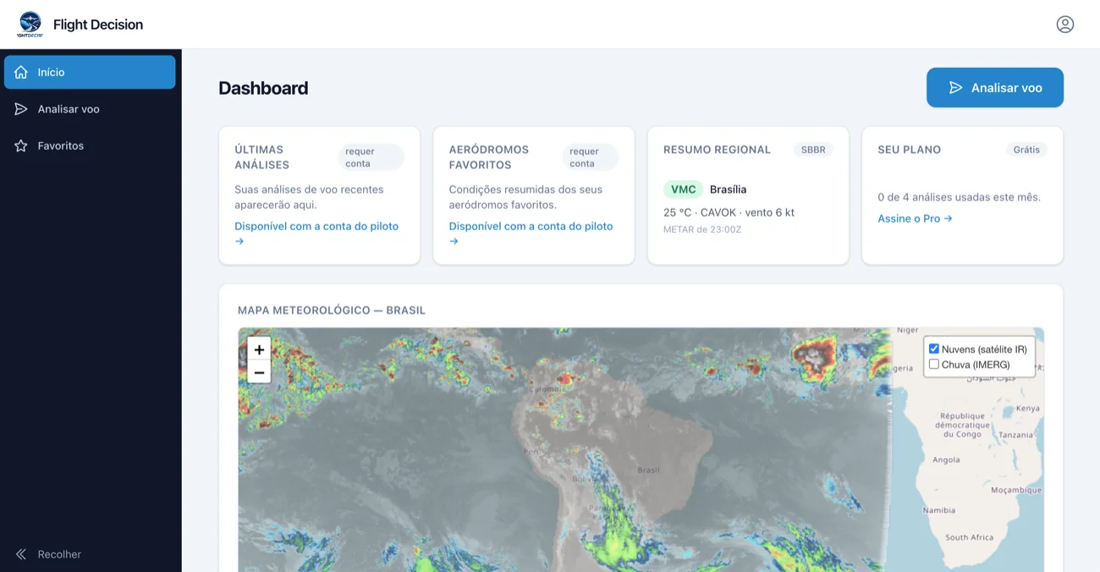Click the Resumo Regional card title
The height and width of the screenshot is (572, 1100).
(717, 150)
